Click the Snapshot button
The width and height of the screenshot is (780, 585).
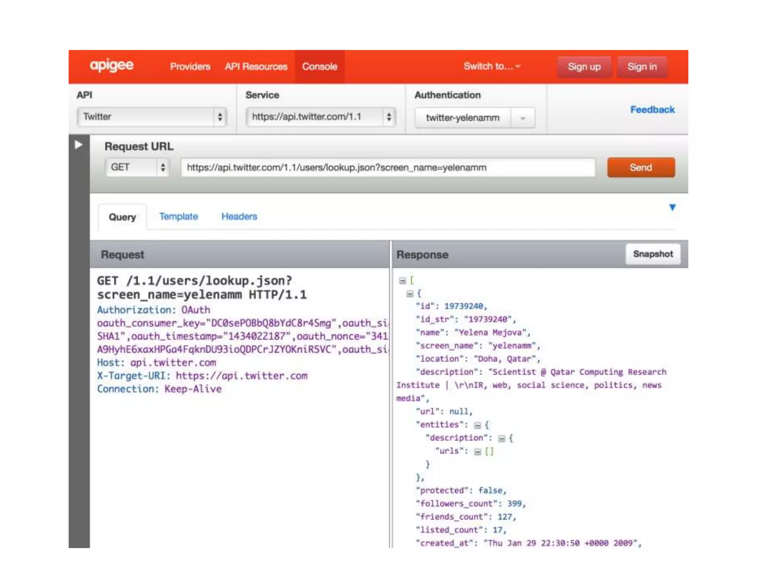(x=652, y=254)
